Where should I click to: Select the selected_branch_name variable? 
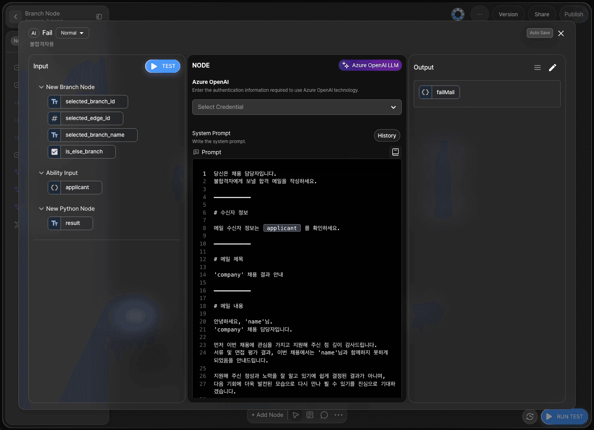click(93, 135)
